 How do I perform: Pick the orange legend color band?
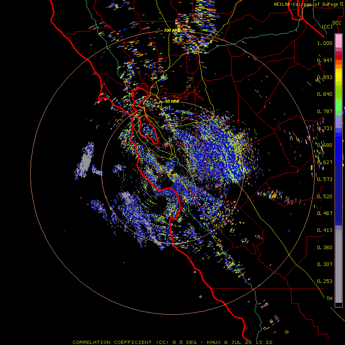[338, 66]
